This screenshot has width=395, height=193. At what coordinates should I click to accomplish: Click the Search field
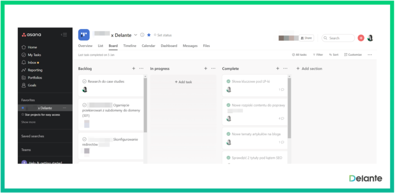(x=338, y=38)
